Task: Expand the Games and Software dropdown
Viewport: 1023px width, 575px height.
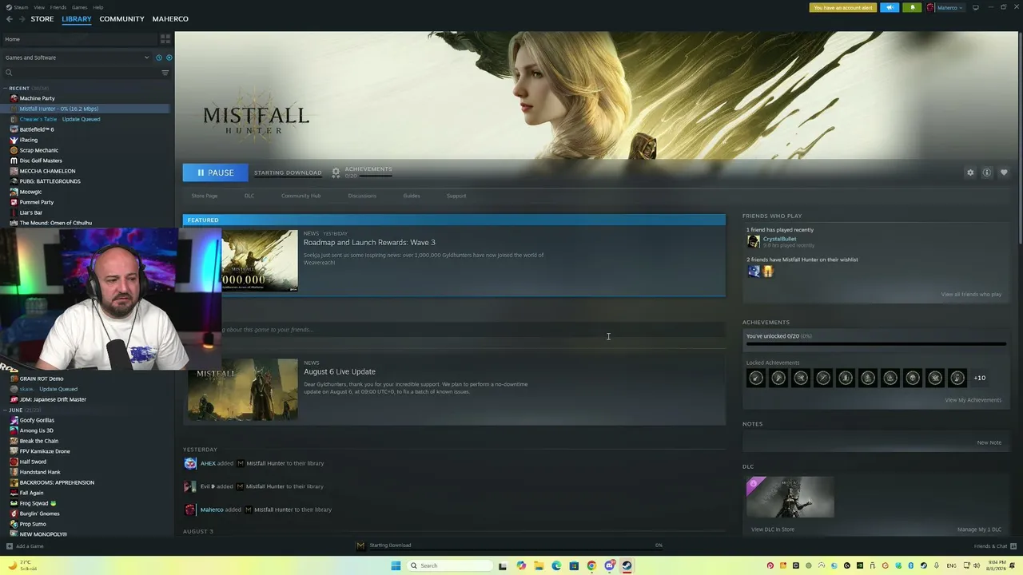Action: coord(77,57)
